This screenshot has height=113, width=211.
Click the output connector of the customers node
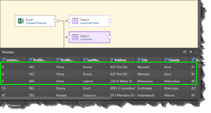click(110, 37)
